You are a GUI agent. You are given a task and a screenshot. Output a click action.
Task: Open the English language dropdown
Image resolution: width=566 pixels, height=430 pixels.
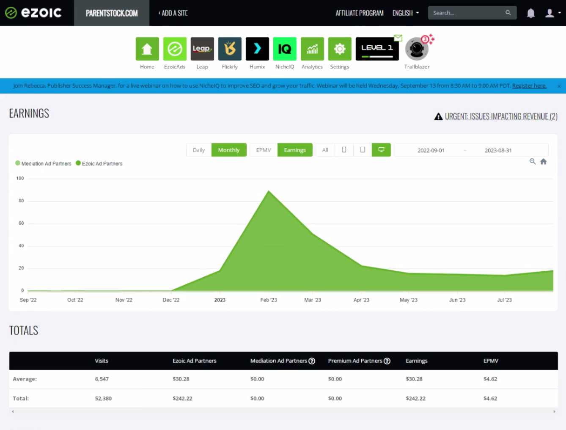point(406,13)
